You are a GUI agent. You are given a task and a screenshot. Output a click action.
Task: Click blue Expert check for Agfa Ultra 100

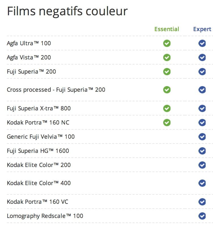coord(202,43)
